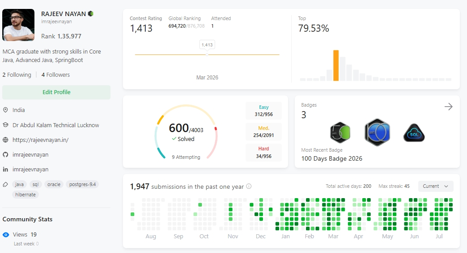Click the Rank 1,35,977 text
467x253 pixels.
point(61,36)
